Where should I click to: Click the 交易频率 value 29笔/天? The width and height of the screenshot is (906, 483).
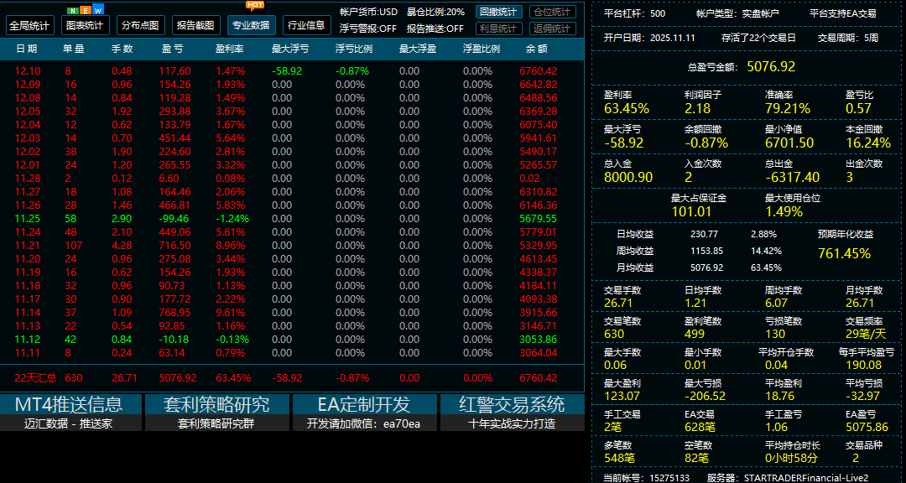pos(866,334)
